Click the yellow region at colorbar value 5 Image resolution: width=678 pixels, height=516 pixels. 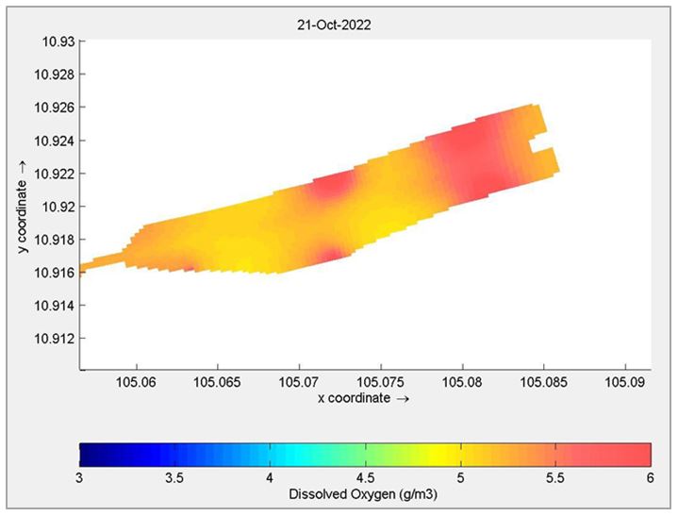click(460, 455)
